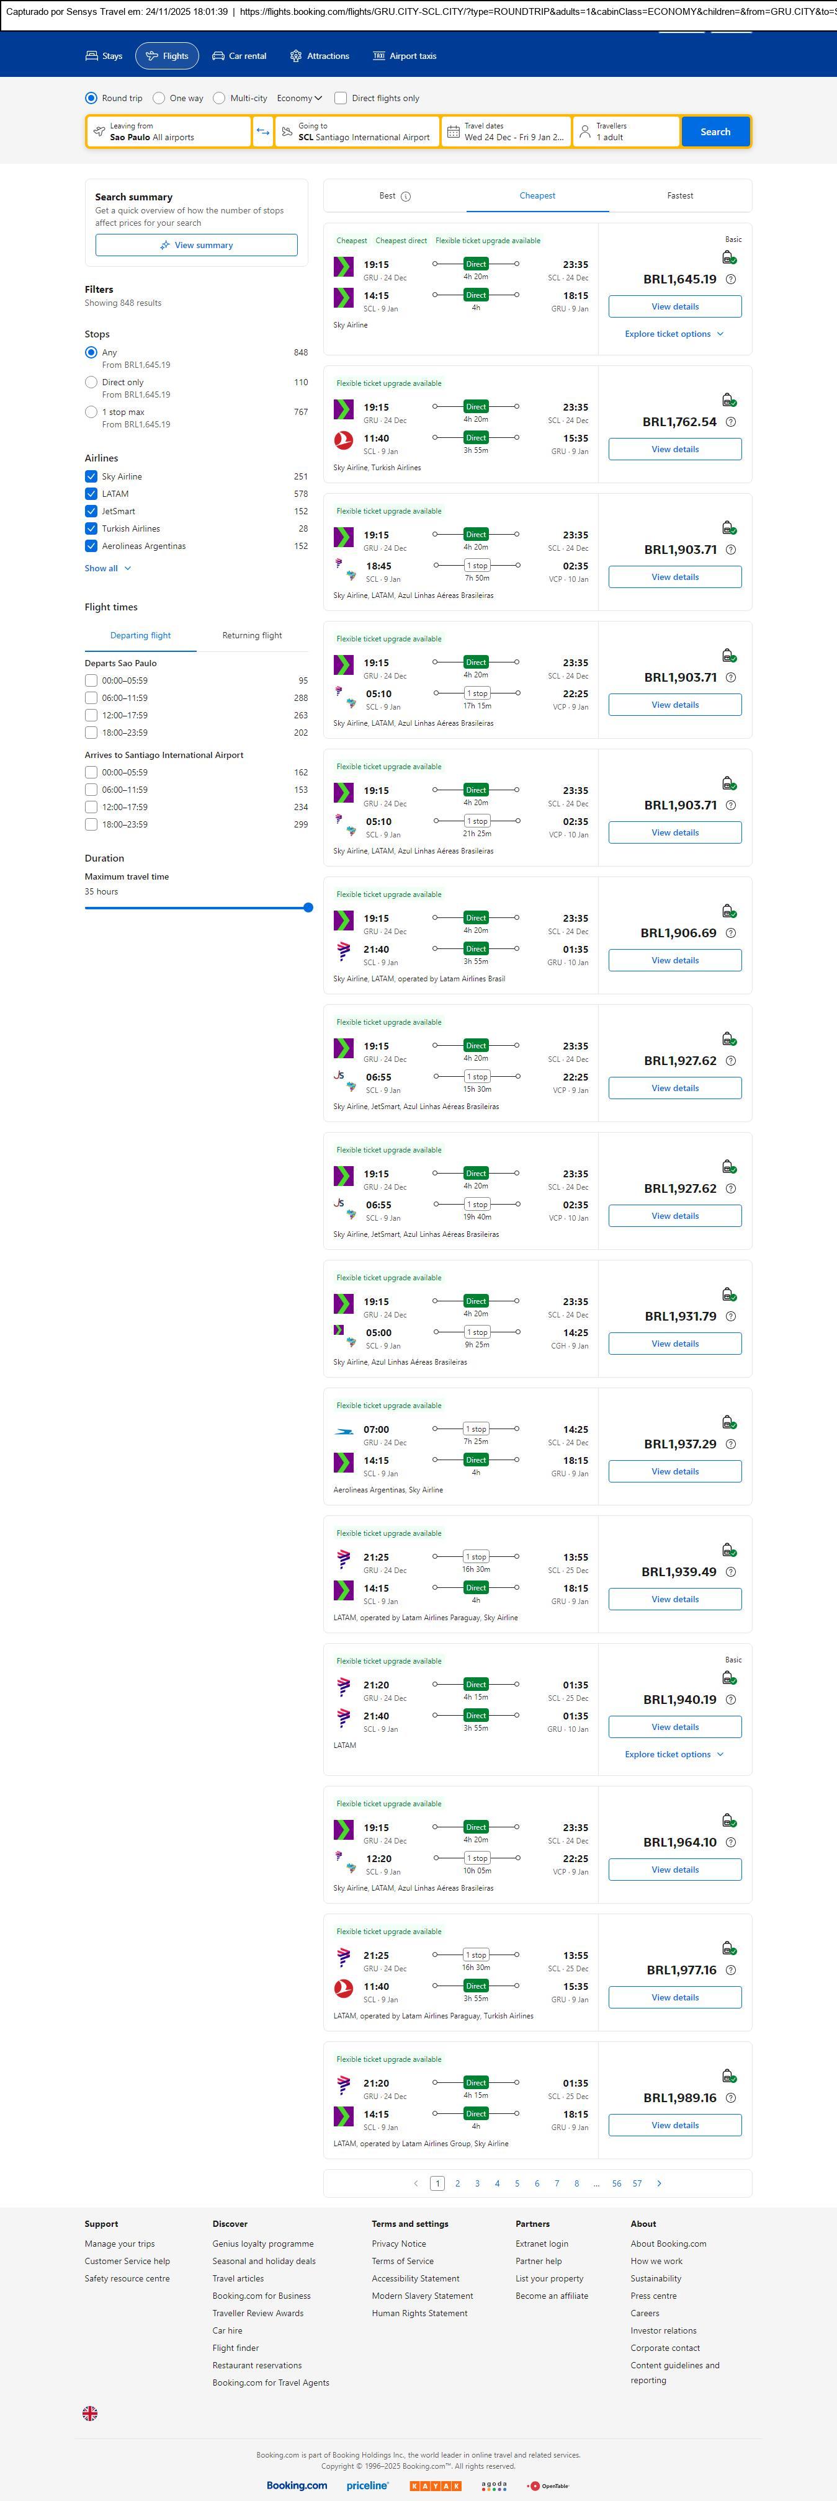Screen dimensions: 837x2501
Task: Click the info icon beside the Best tab
Action: coord(406,196)
